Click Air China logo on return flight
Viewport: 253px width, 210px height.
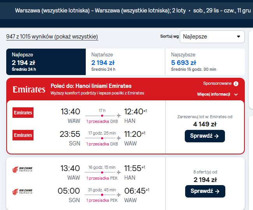22,192
